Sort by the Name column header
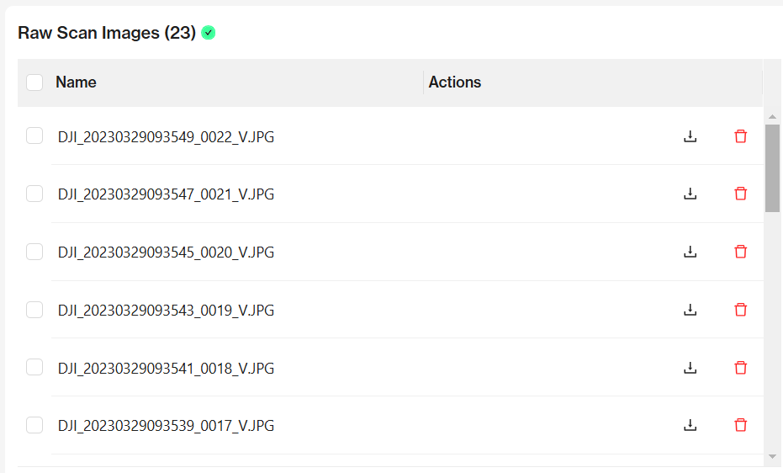 76,82
